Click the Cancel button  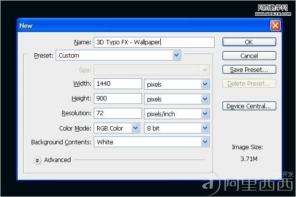[x=249, y=56]
